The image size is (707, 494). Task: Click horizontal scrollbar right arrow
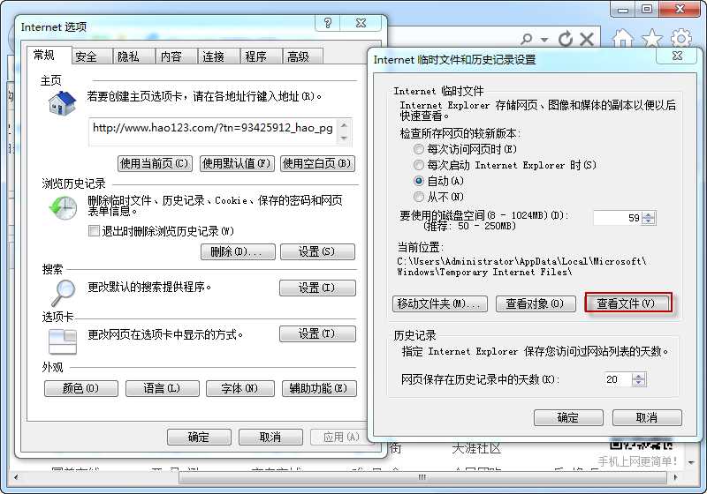point(675,477)
